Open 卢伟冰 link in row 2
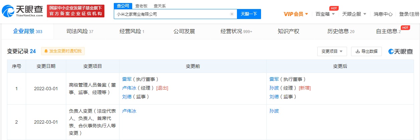 129,111
